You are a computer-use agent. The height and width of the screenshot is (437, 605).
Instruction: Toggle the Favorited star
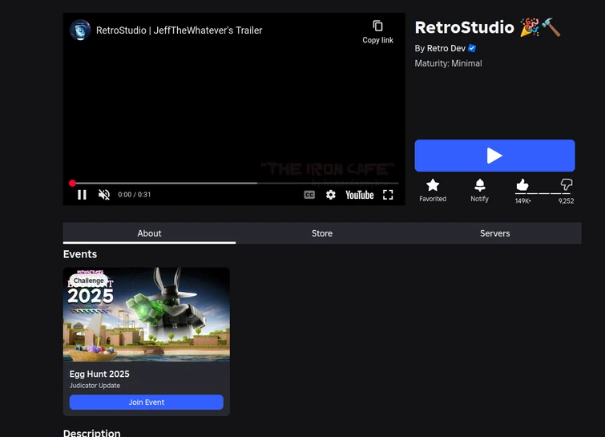point(433,185)
